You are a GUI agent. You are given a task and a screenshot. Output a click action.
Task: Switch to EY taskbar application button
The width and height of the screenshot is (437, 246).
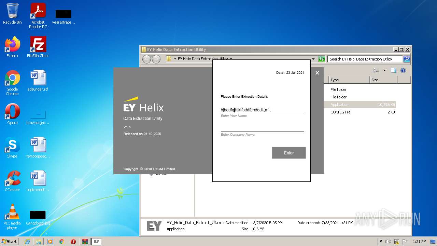coord(97,242)
